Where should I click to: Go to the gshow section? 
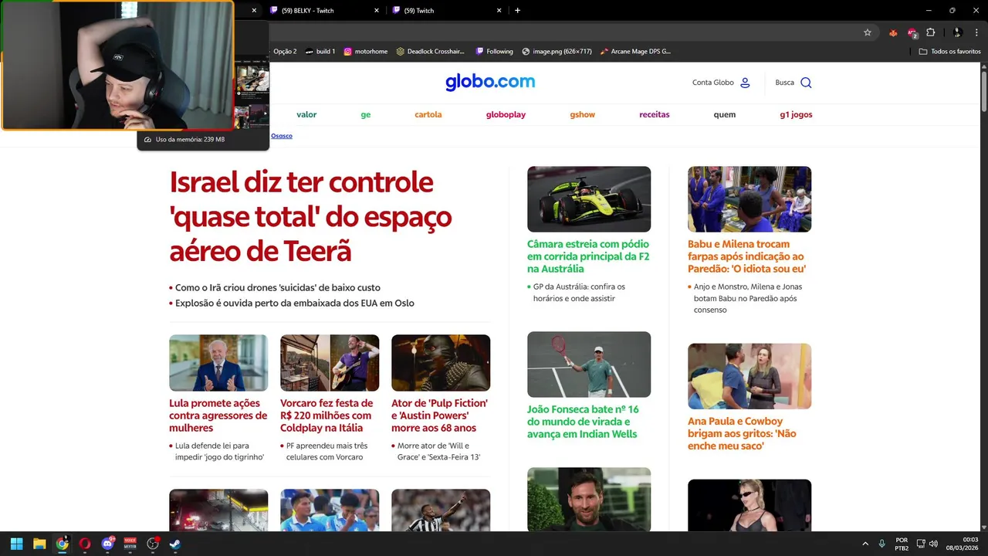click(583, 114)
